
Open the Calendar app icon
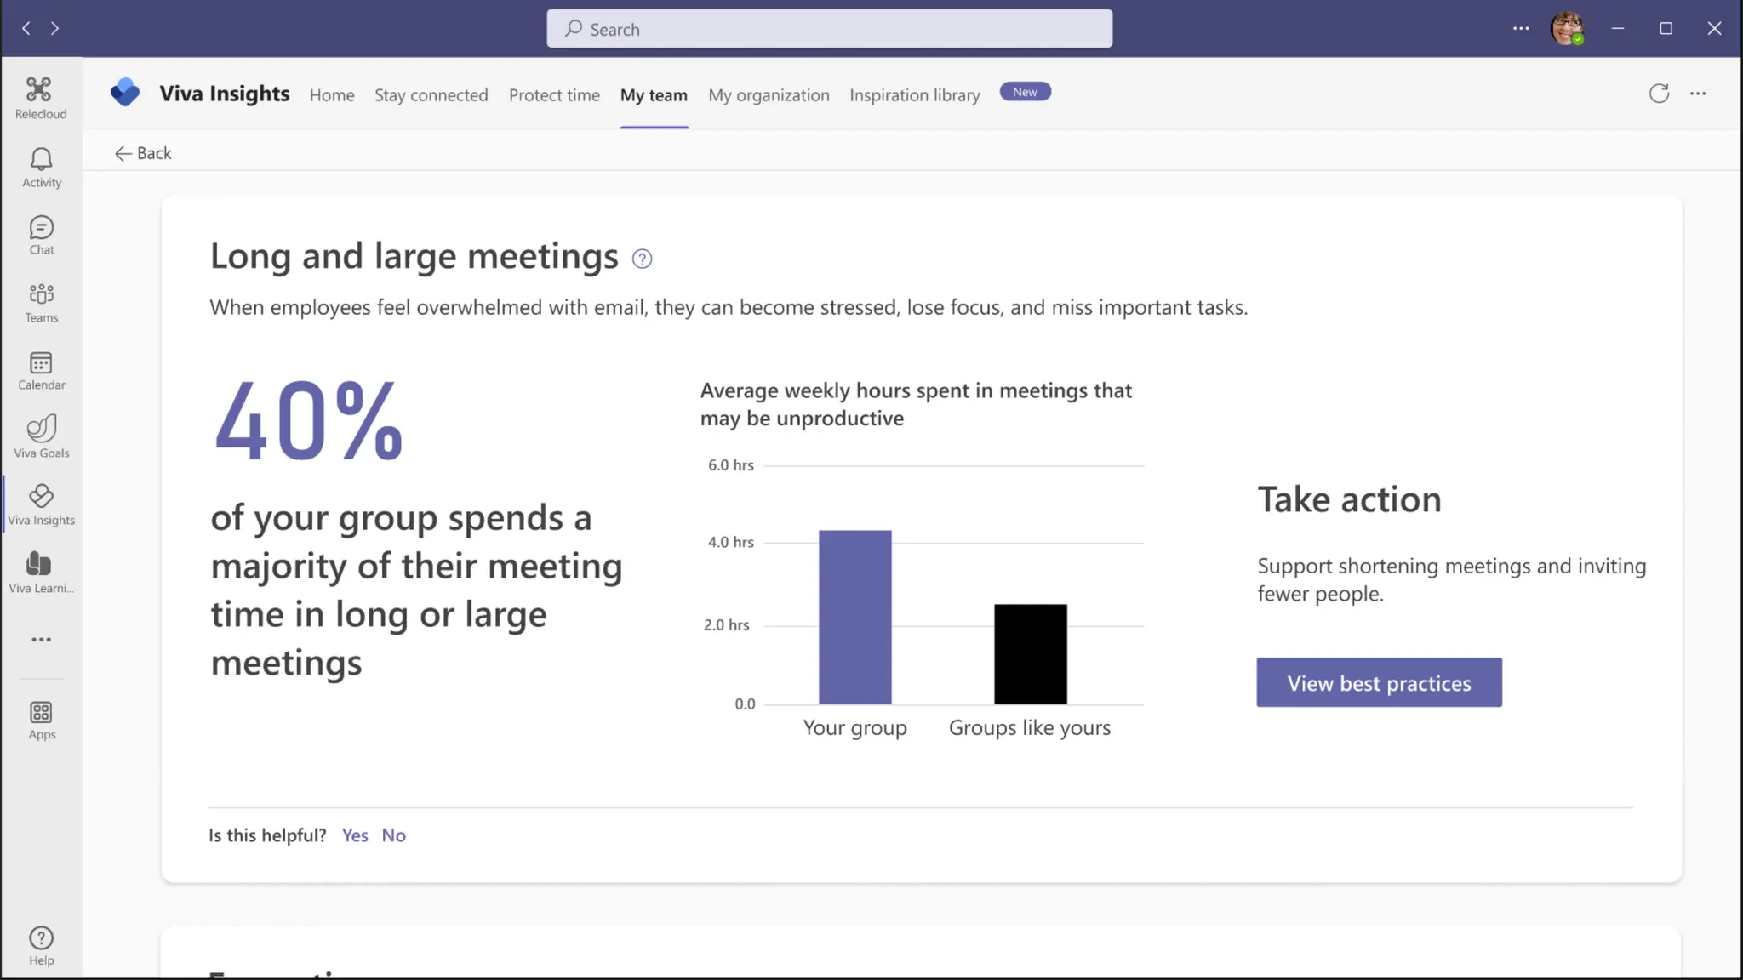(41, 371)
